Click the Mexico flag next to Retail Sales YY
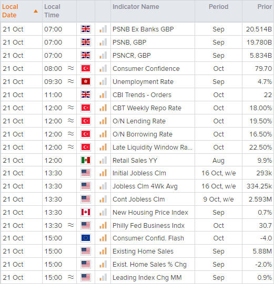The width and height of the screenshot is (274, 284). coord(86,160)
